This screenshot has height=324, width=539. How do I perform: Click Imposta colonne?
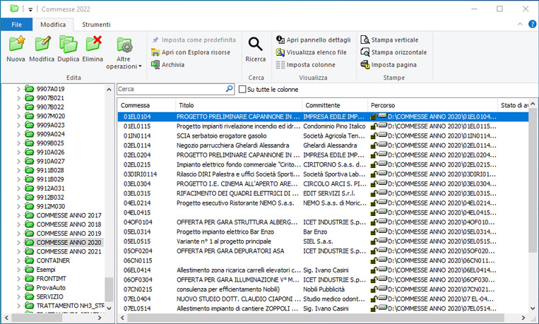coord(305,65)
